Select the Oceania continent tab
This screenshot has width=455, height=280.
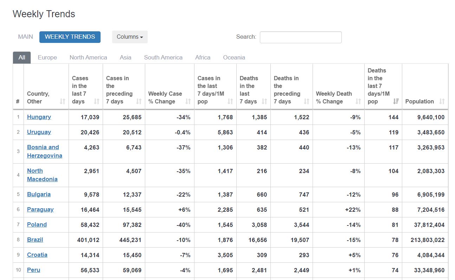(234, 57)
